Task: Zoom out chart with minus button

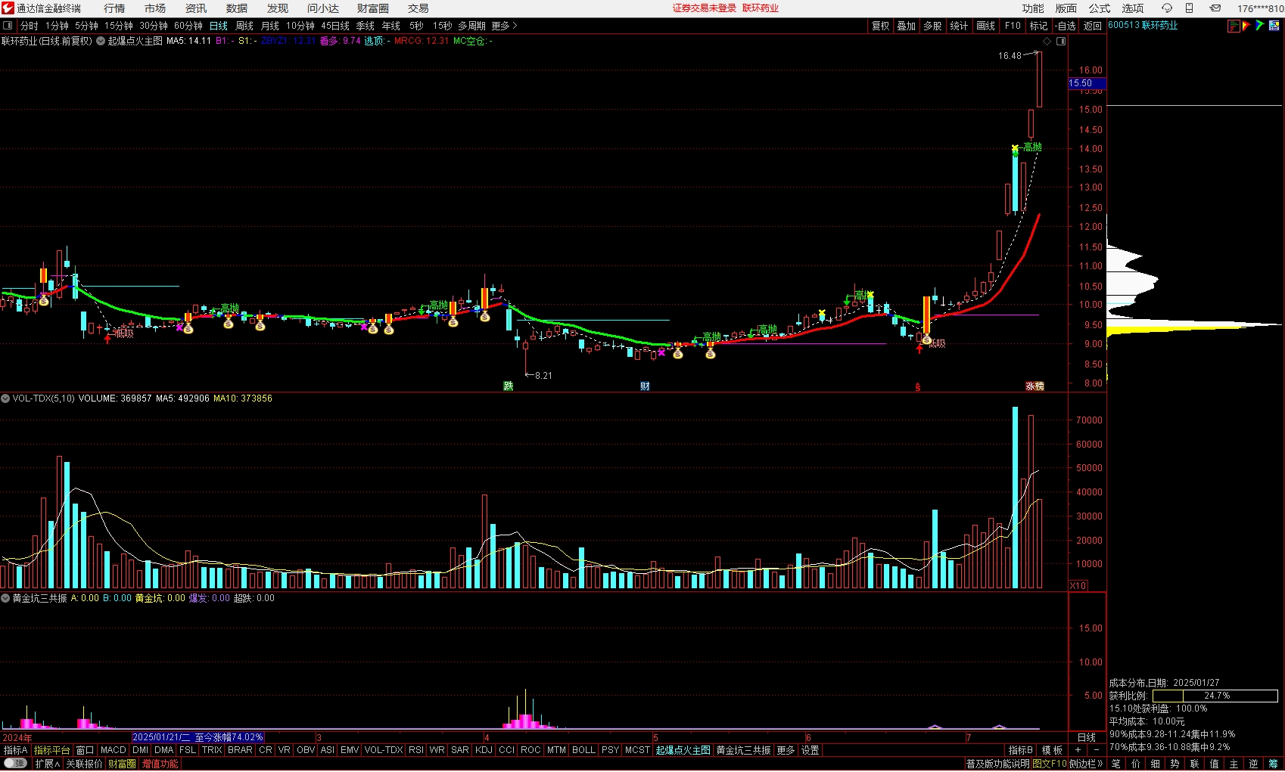Action: pyautogui.click(x=1096, y=750)
